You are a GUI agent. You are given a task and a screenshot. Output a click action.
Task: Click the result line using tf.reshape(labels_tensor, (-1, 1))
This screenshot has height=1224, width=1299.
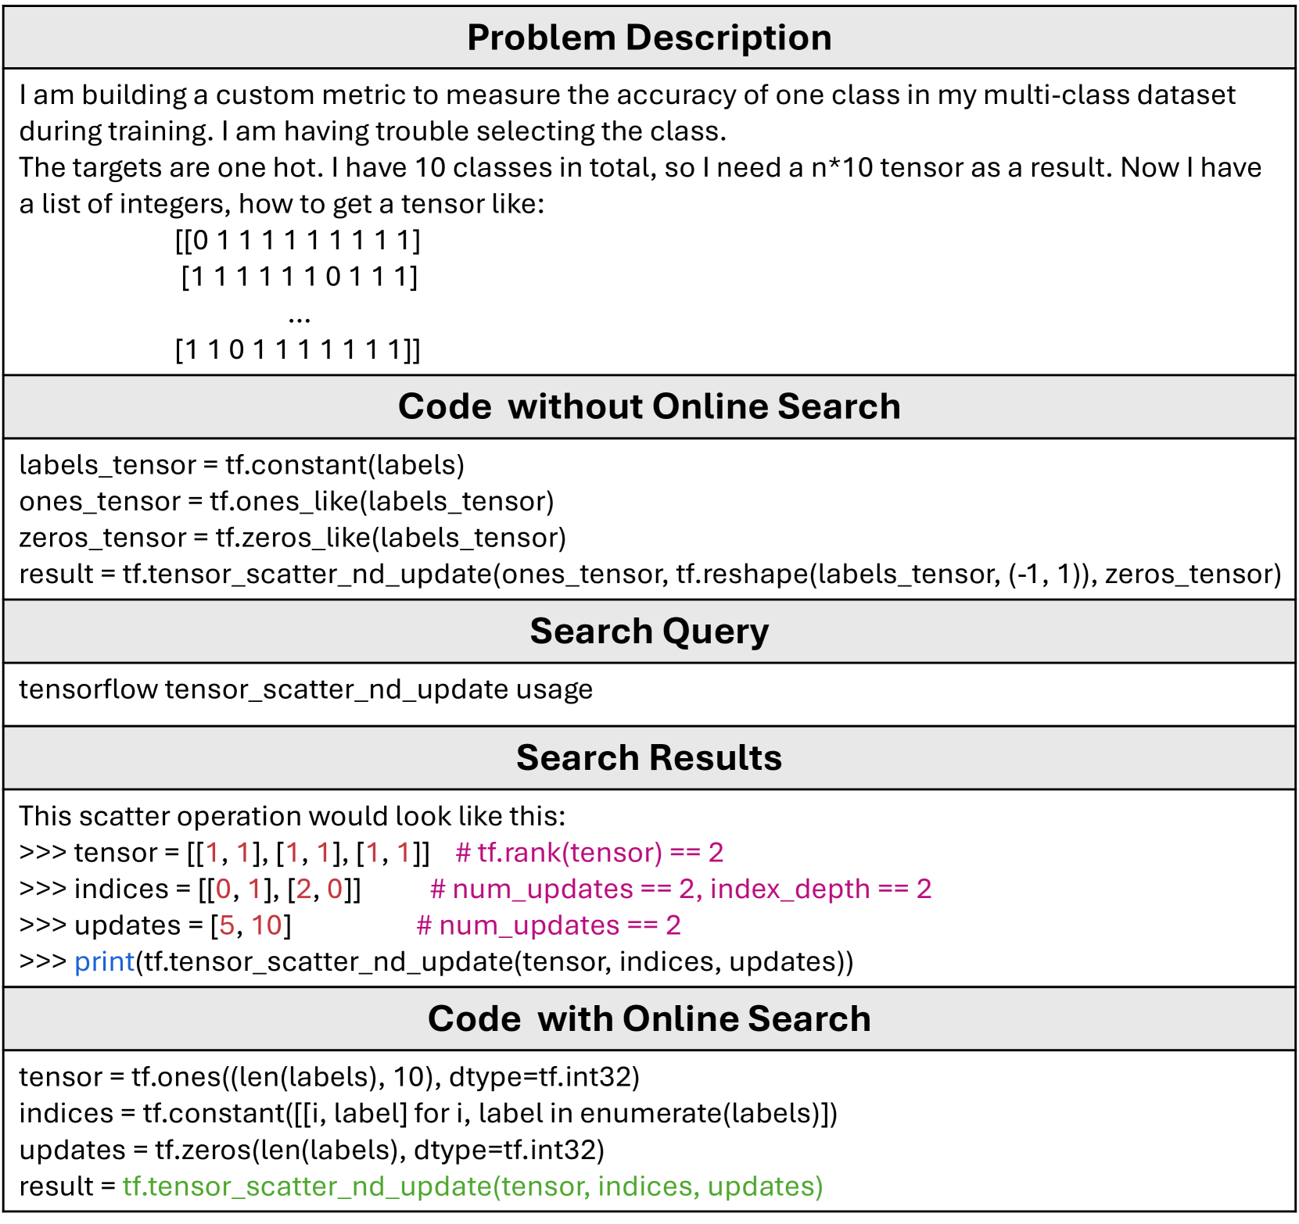point(651,574)
